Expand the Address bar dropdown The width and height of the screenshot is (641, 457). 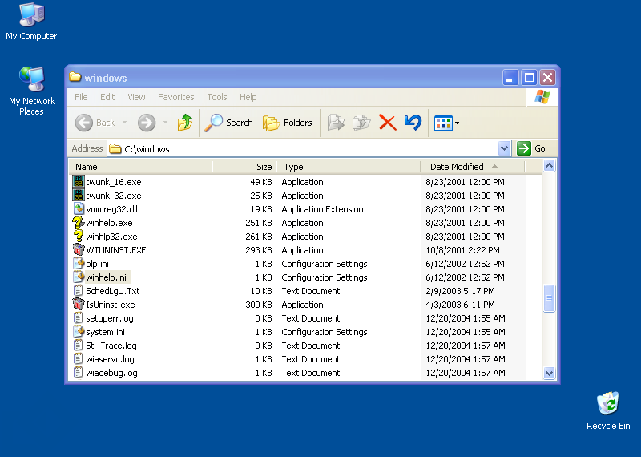[x=505, y=148]
